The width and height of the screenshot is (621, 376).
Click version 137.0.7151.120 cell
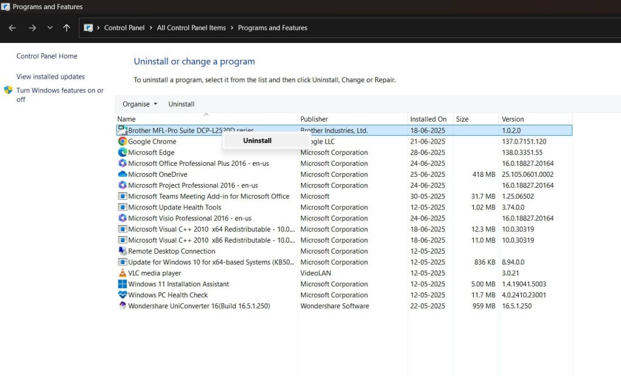coord(524,142)
